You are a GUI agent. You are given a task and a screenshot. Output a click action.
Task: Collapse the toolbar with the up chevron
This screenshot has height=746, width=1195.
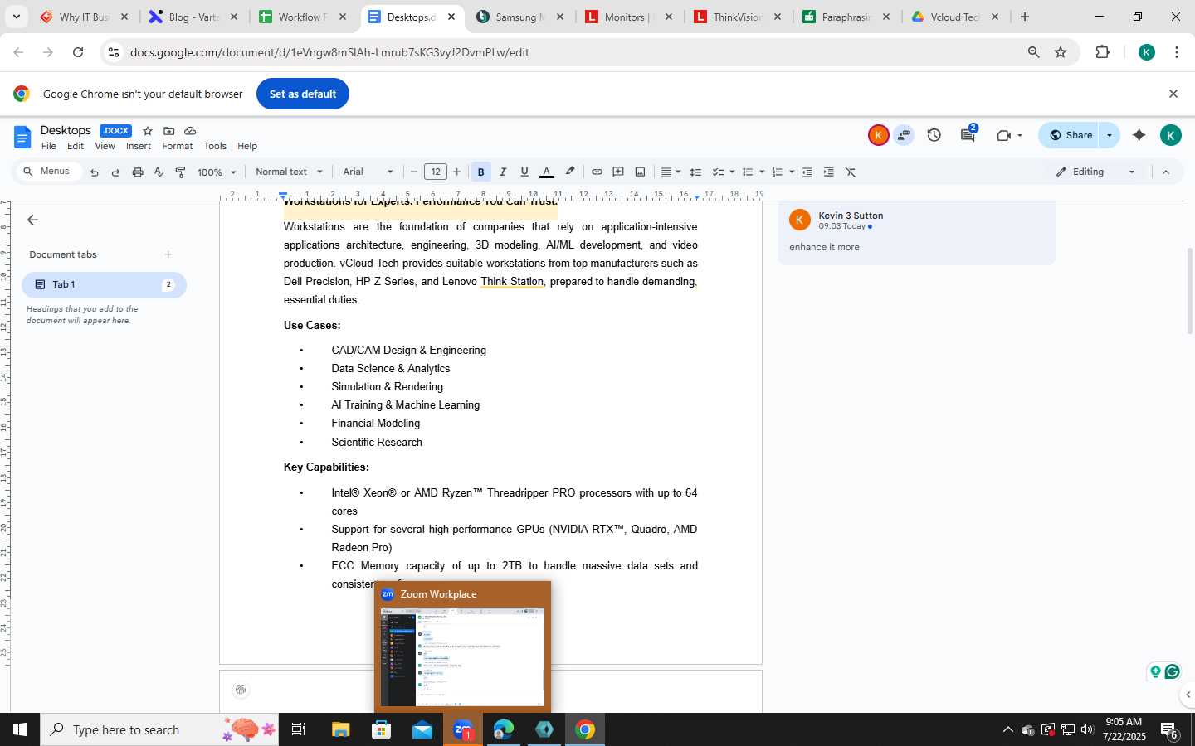tap(1166, 172)
